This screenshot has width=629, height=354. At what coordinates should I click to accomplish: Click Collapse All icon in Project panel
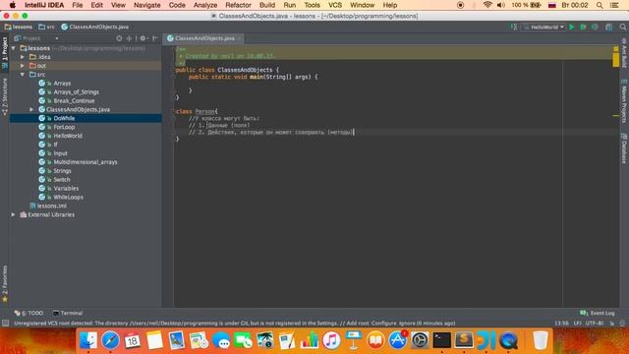(x=129, y=38)
